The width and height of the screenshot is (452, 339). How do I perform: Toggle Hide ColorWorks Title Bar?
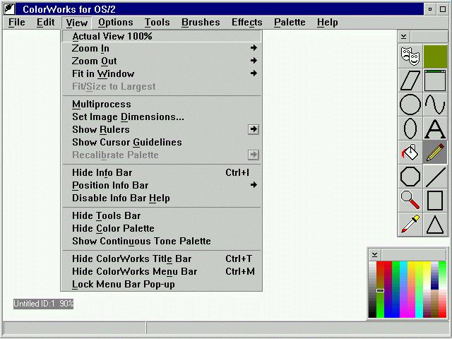(162, 258)
